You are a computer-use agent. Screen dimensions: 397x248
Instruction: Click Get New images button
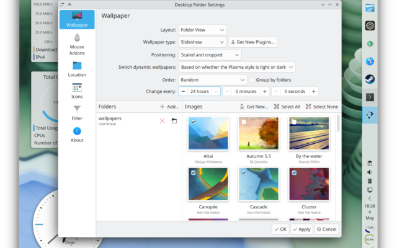pyautogui.click(x=254, y=107)
